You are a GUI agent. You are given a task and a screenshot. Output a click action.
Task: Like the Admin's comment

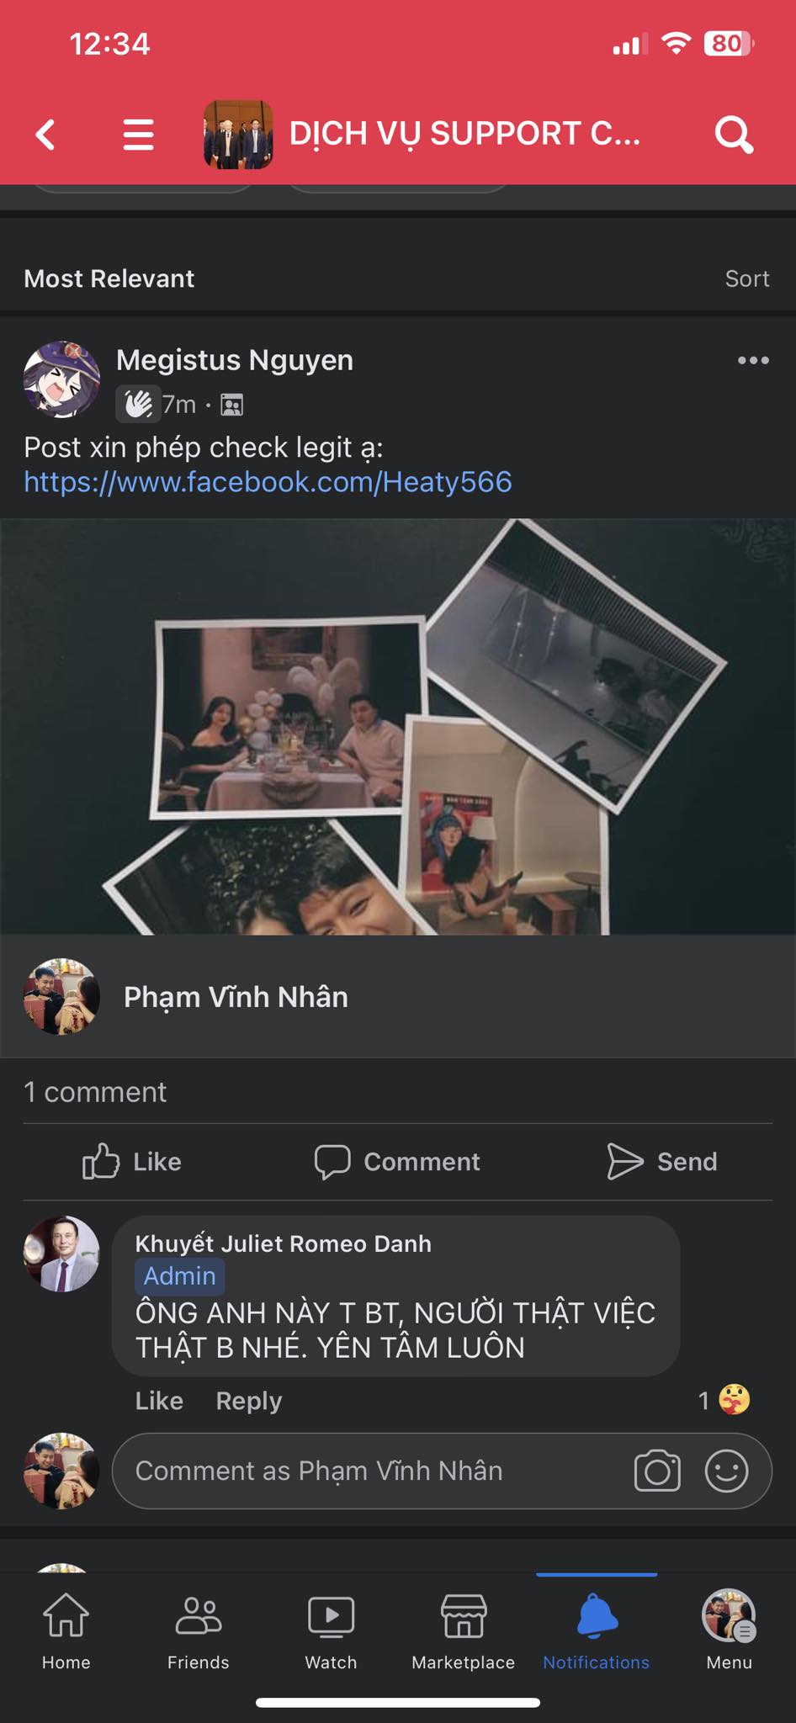tap(159, 1401)
